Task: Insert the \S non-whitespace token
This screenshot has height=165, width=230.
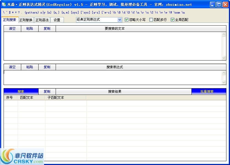Action: tap(152, 12)
